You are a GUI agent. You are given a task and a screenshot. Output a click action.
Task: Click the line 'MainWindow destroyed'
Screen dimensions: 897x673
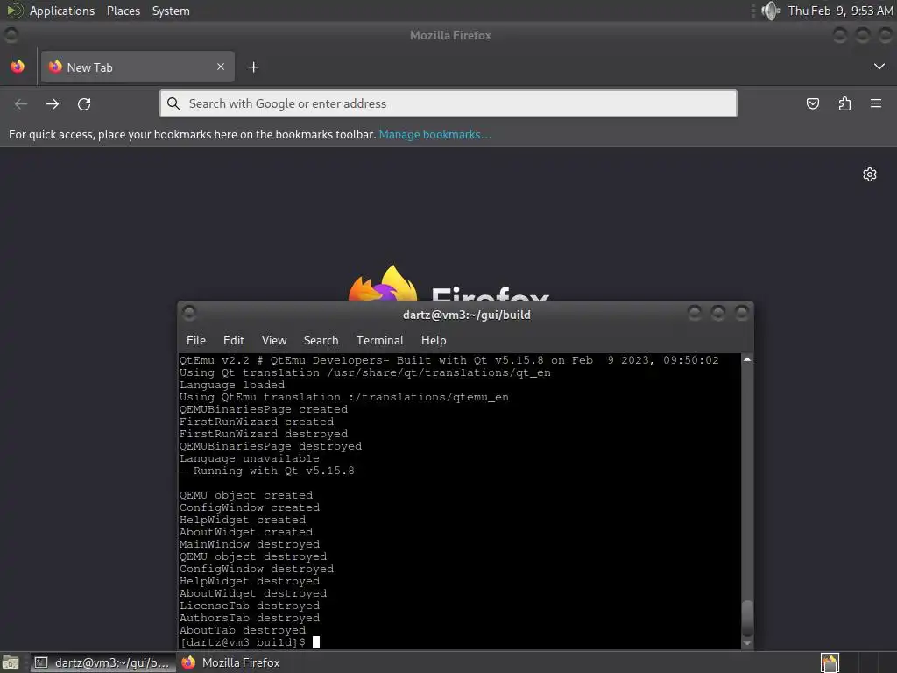(250, 544)
